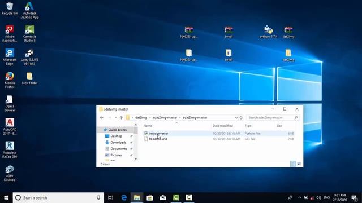This screenshot has width=362, height=203.
Task: Show hidden system tray icons
Action: click(x=299, y=198)
